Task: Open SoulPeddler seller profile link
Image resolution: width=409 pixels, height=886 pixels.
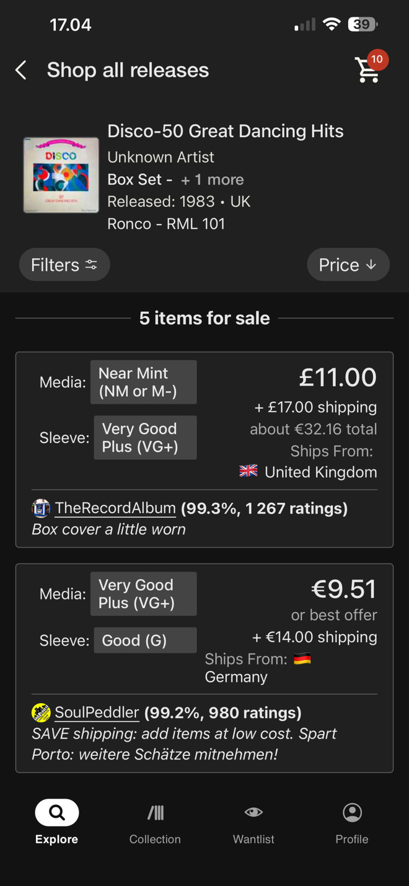Action: point(97,712)
